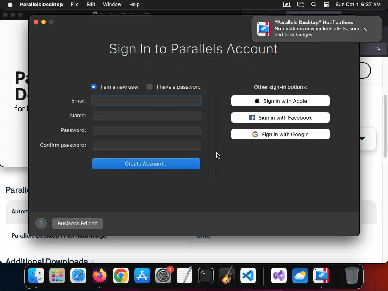Open the Window menu
This screenshot has width=388, height=291.
point(112,5)
